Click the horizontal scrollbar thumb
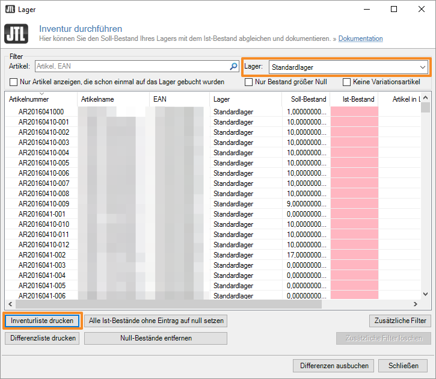436x379 pixels. pos(168,304)
